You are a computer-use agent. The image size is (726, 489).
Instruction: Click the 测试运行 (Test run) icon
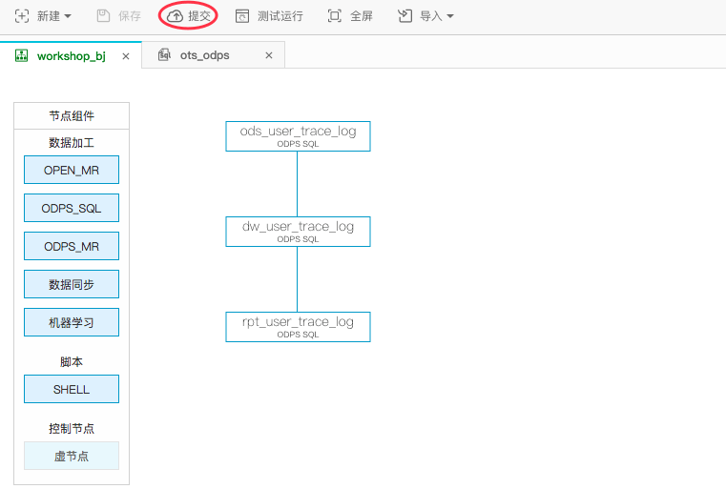pos(242,16)
